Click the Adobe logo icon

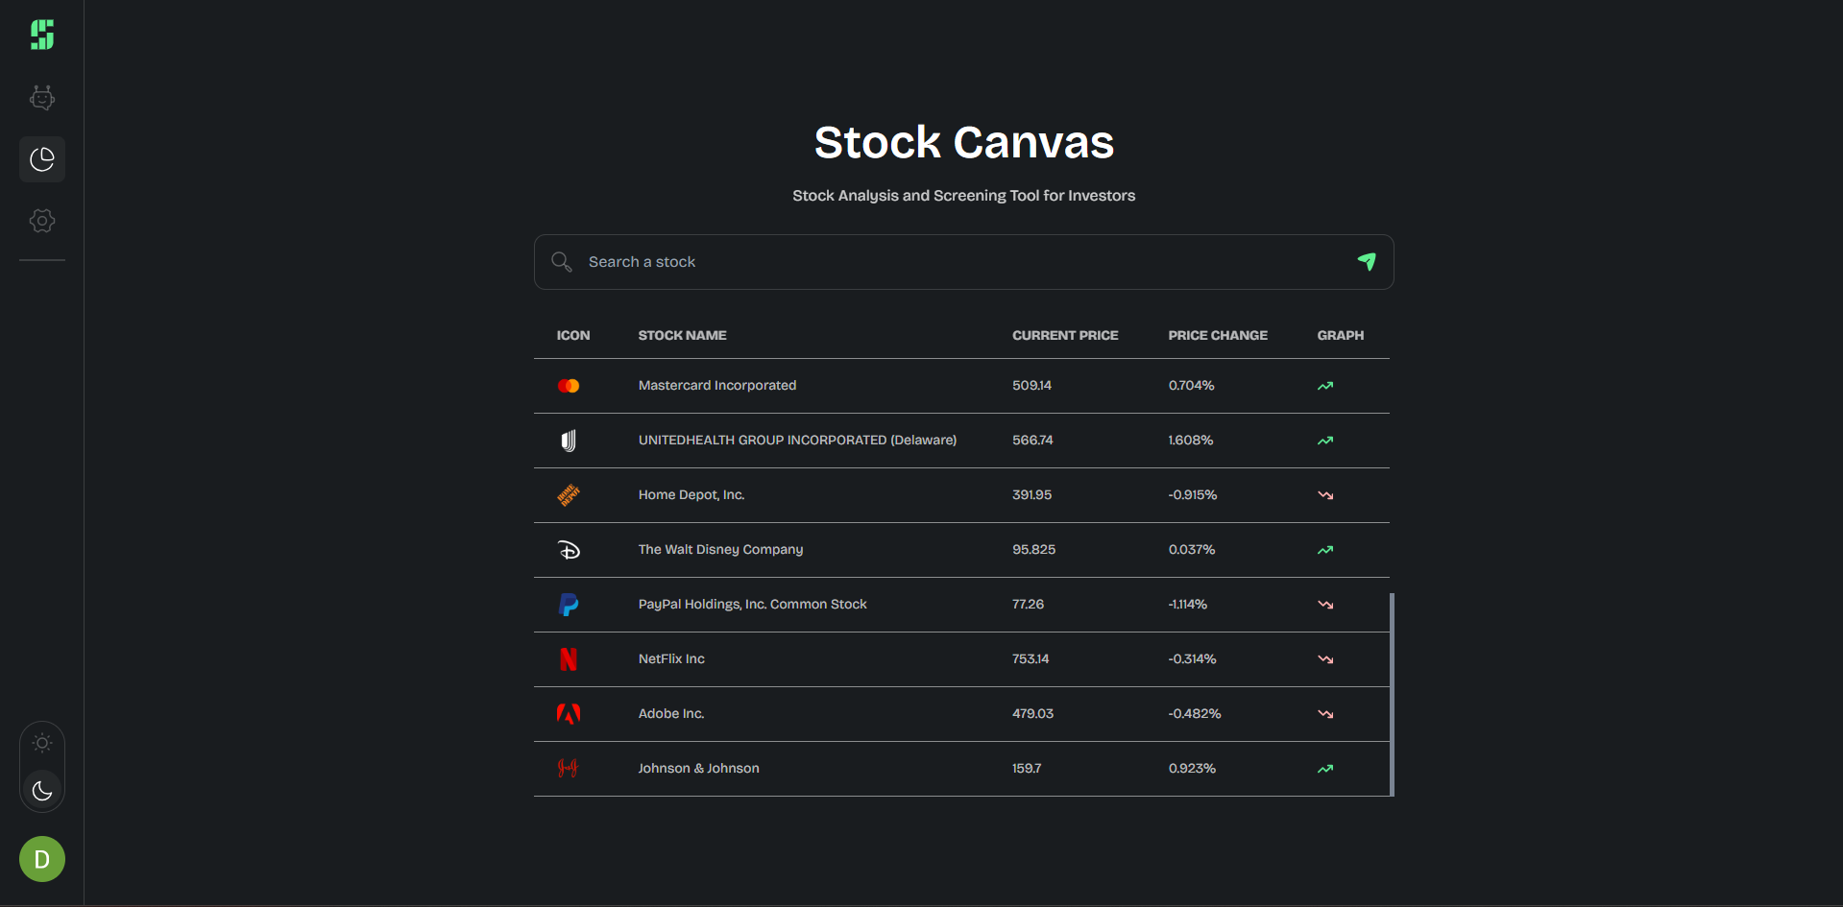coord(569,714)
